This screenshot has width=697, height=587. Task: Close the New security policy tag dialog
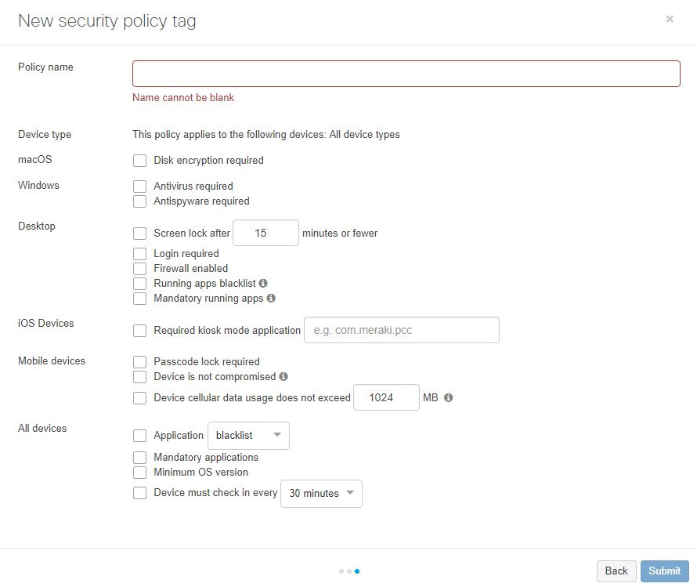pyautogui.click(x=670, y=19)
